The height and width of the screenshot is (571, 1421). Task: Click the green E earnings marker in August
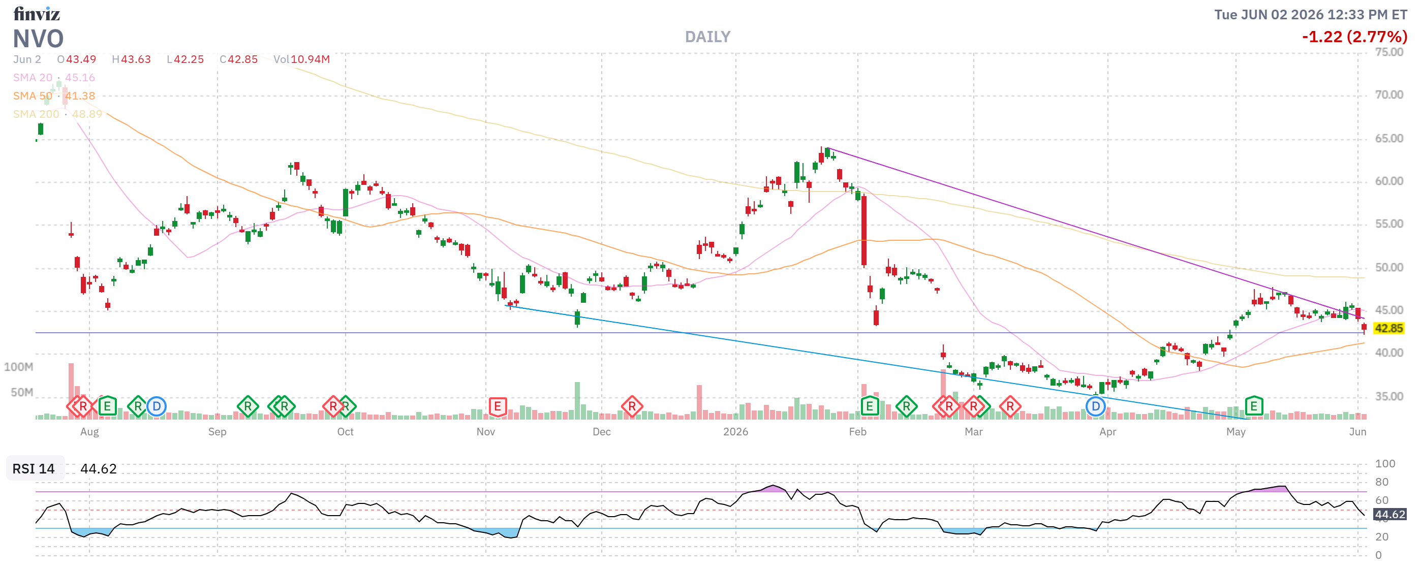tap(107, 407)
